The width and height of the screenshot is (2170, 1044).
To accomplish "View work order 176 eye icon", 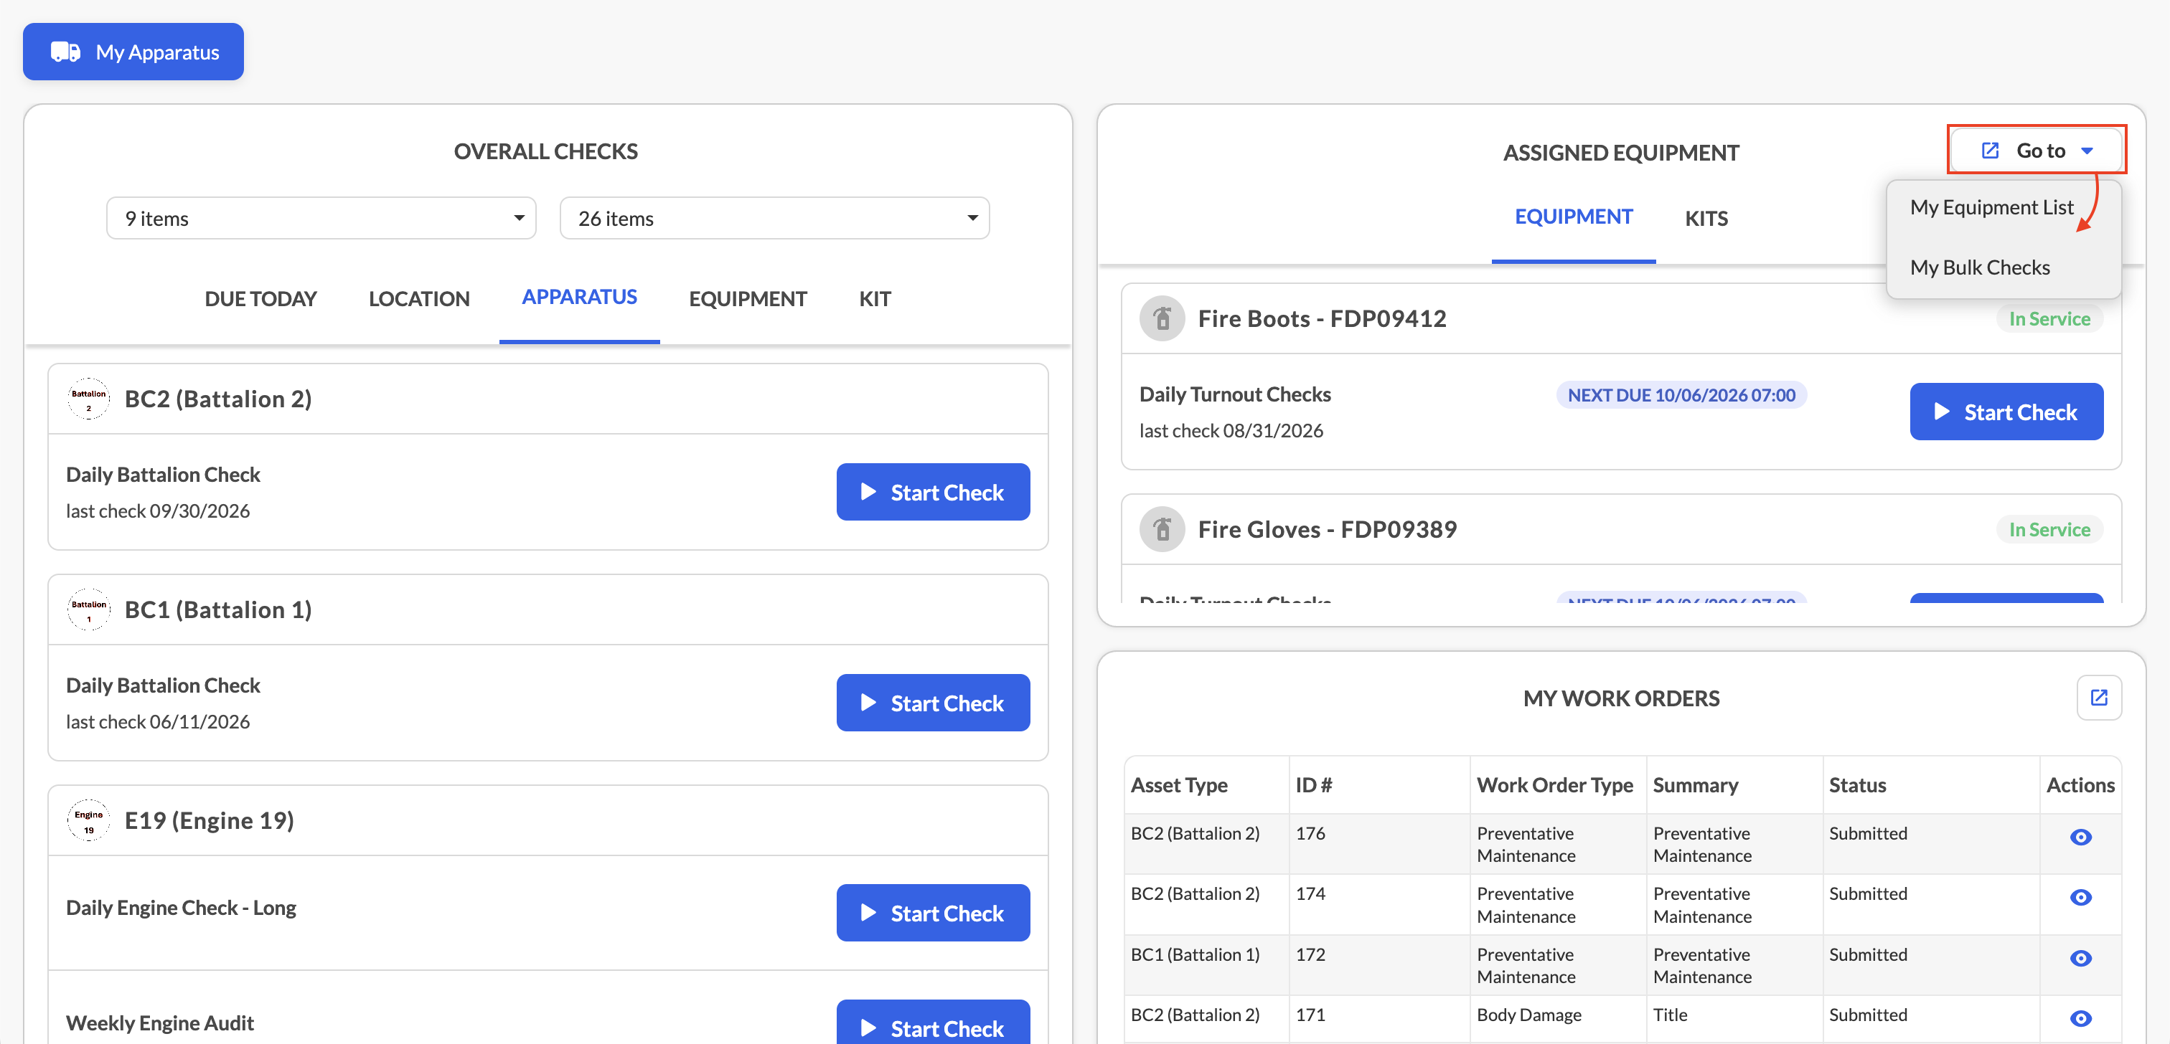I will (x=2080, y=837).
